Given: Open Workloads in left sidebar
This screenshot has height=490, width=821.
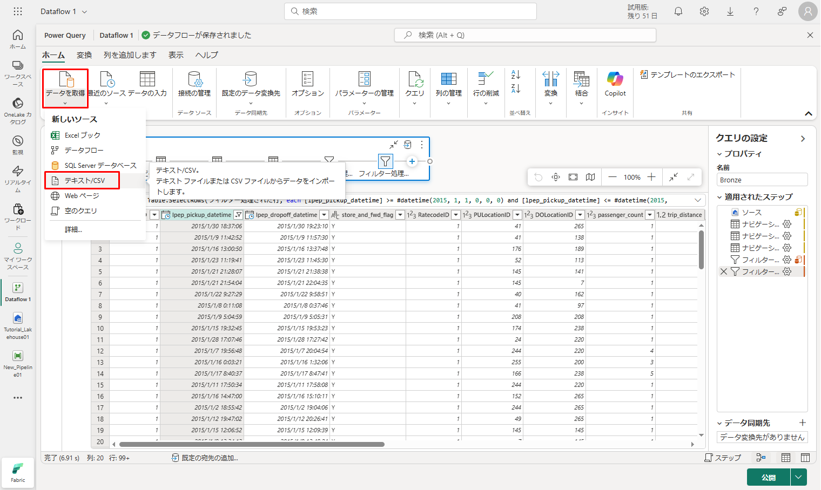Looking at the screenshot, I should (x=18, y=216).
